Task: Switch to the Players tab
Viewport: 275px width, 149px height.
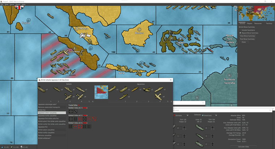Action: click(x=250, y=23)
